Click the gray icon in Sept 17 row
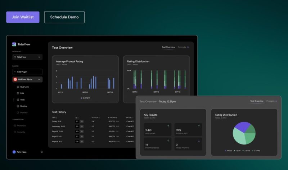The width and height of the screenshot is (288, 170). pyautogui.click(x=82, y=137)
